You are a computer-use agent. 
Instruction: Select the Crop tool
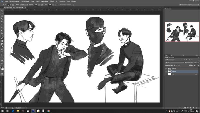(2, 22)
